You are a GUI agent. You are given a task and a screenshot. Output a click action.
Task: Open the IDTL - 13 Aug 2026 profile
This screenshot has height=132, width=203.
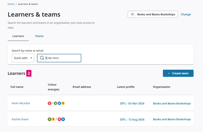click(x=132, y=119)
